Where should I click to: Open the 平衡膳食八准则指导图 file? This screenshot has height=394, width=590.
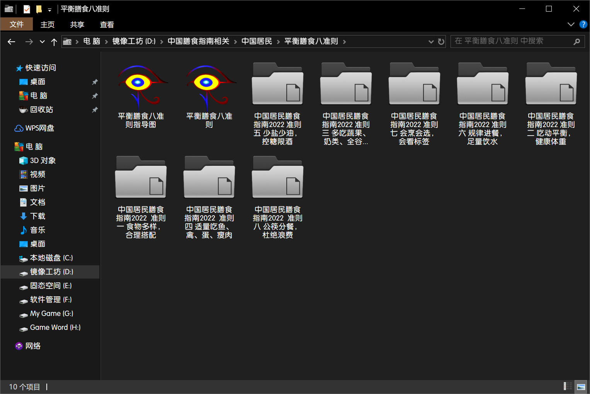(x=141, y=97)
